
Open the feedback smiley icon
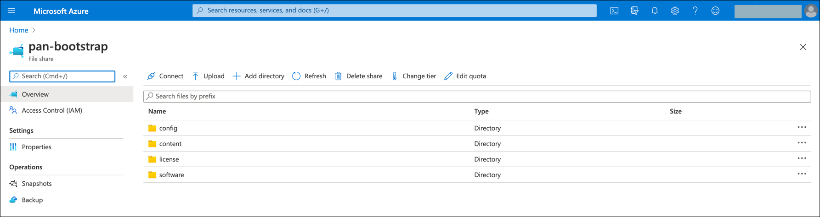[715, 11]
